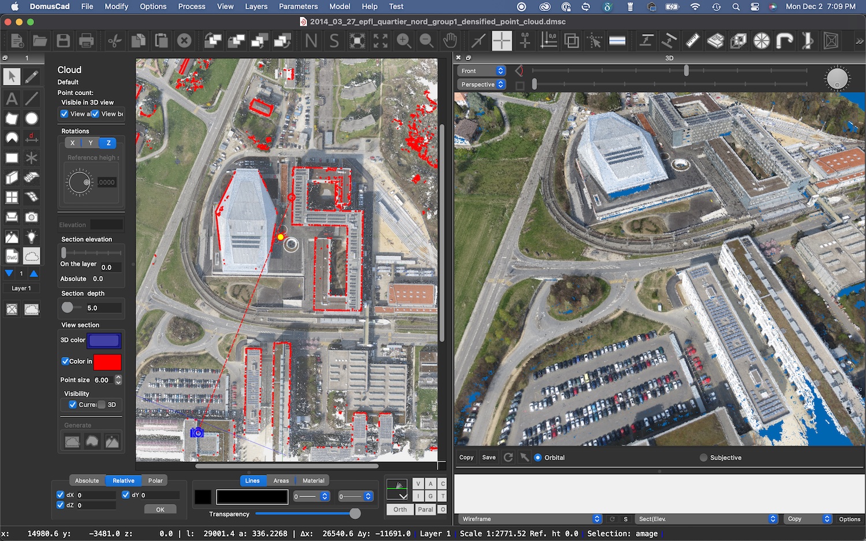Select the Subjective radio button
Screen dimensions: 866x541
pyautogui.click(x=703, y=457)
